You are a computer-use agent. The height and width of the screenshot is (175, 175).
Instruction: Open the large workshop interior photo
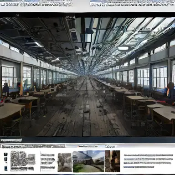click(x=87, y=77)
